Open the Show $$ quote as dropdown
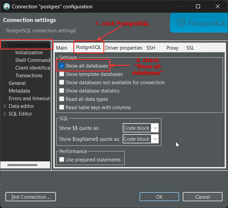Screen dimensions: 228x208 [140, 128]
